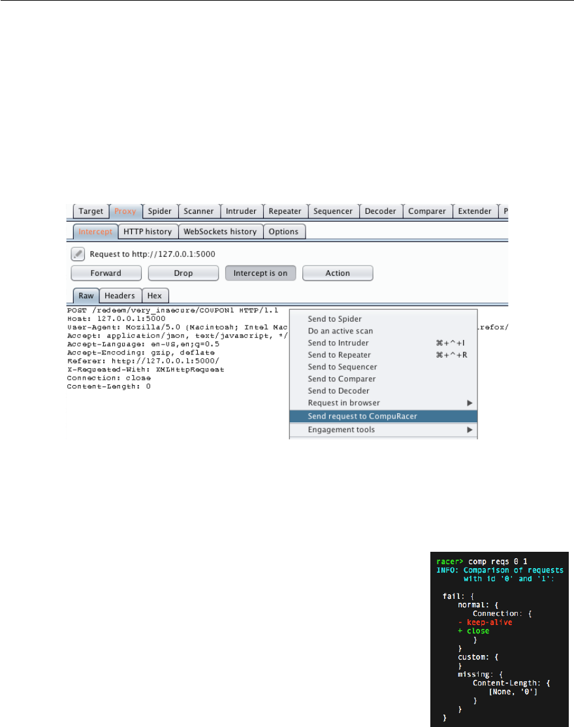Select the Raw request view tab
The width and height of the screenshot is (574, 727).
pyautogui.click(x=86, y=296)
